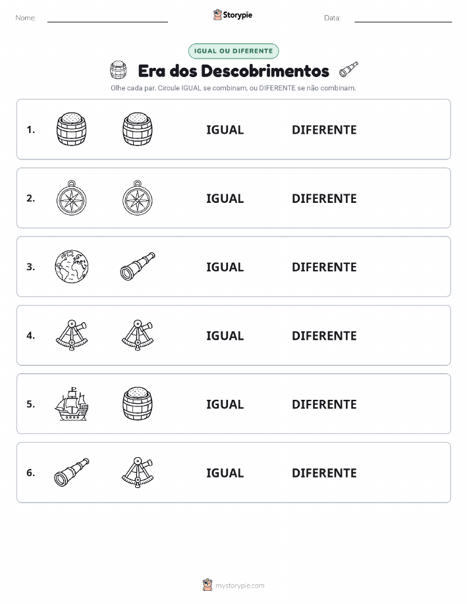This screenshot has height=604, width=467.
Task: Click the first barrel in row 1
Action: point(71,129)
